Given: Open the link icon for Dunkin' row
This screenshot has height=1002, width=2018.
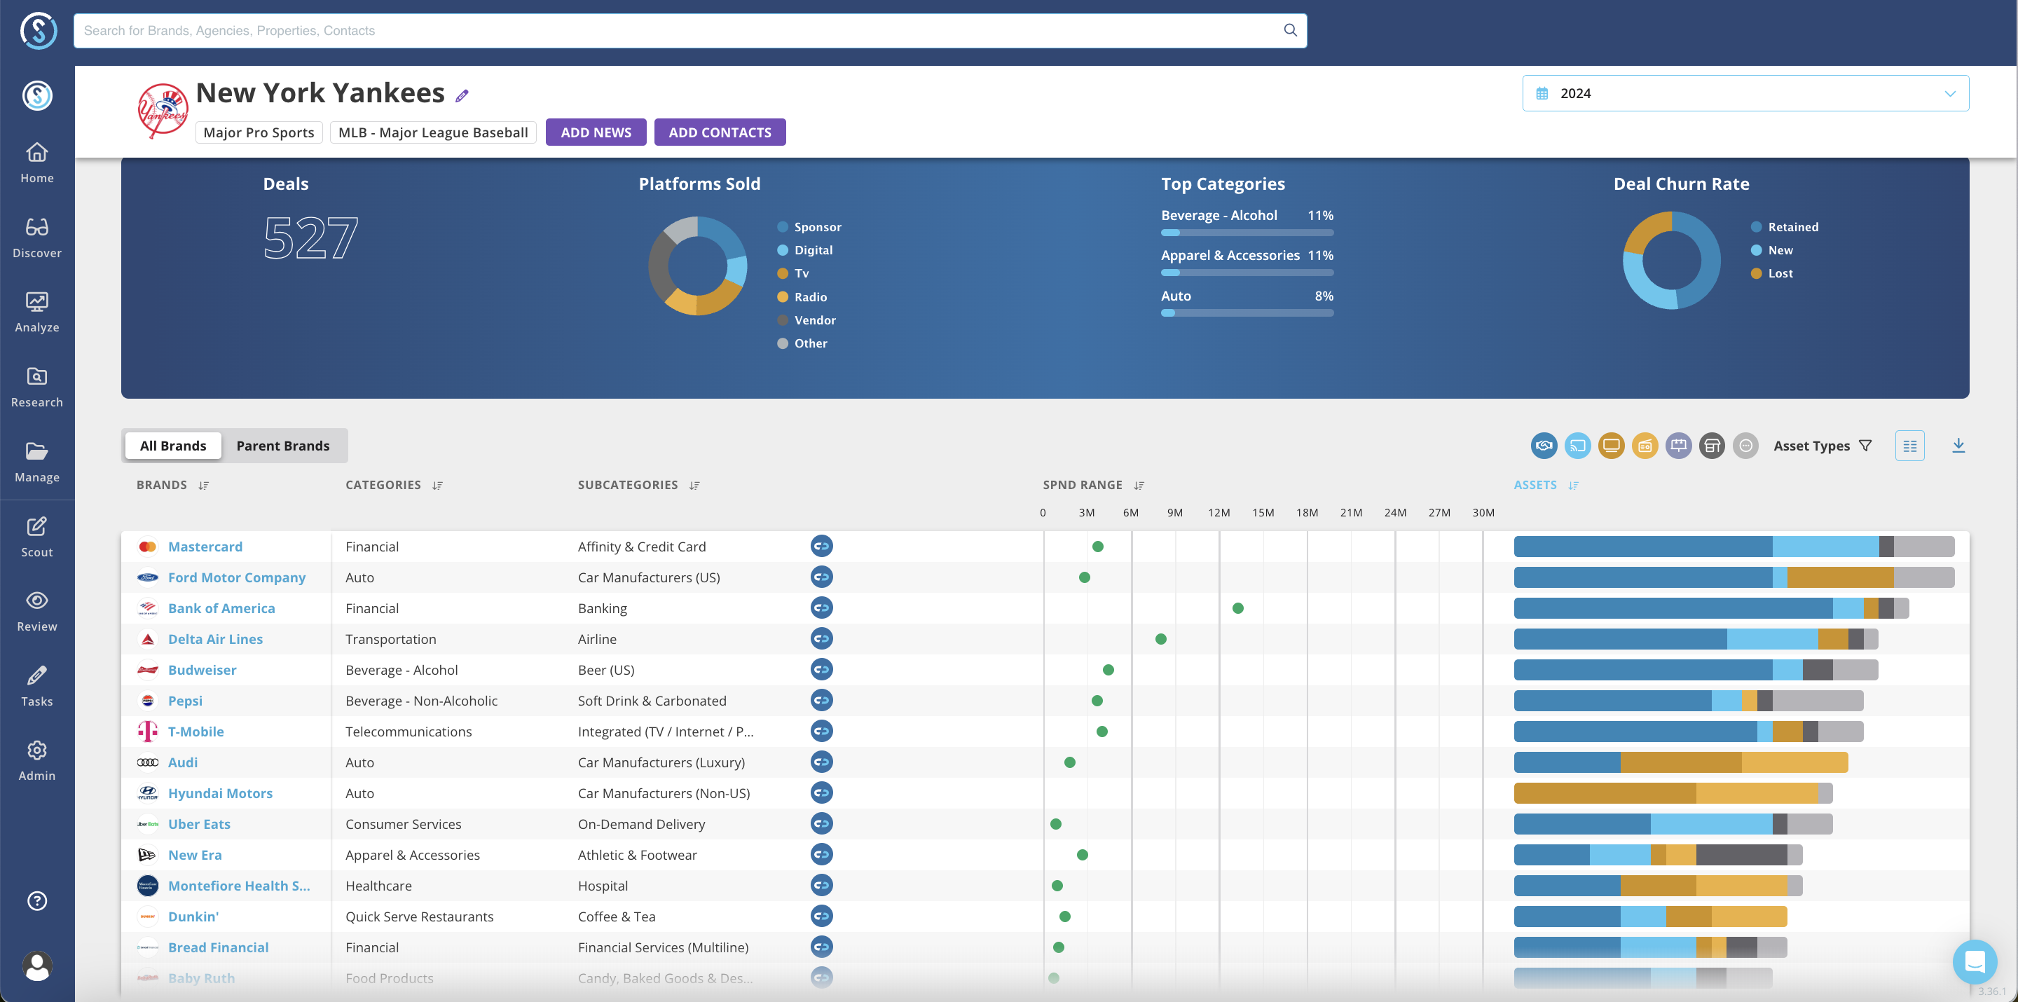Looking at the screenshot, I should (821, 916).
